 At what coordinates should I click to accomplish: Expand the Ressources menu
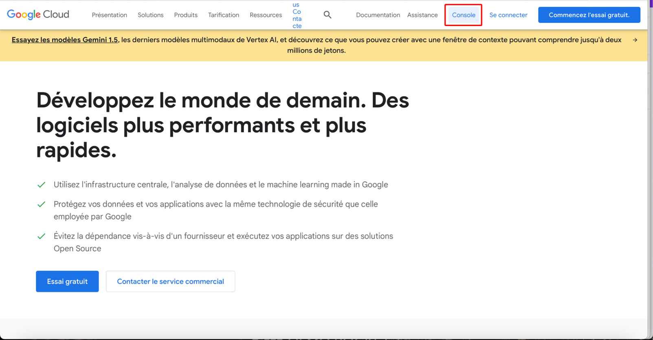click(x=266, y=15)
